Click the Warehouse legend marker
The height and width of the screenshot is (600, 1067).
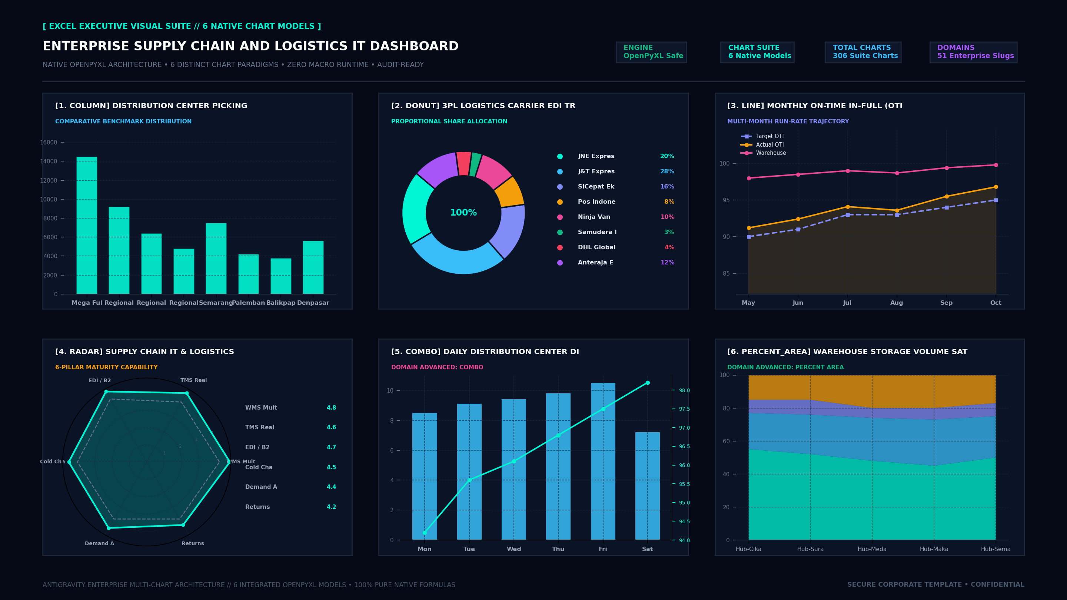click(746, 153)
